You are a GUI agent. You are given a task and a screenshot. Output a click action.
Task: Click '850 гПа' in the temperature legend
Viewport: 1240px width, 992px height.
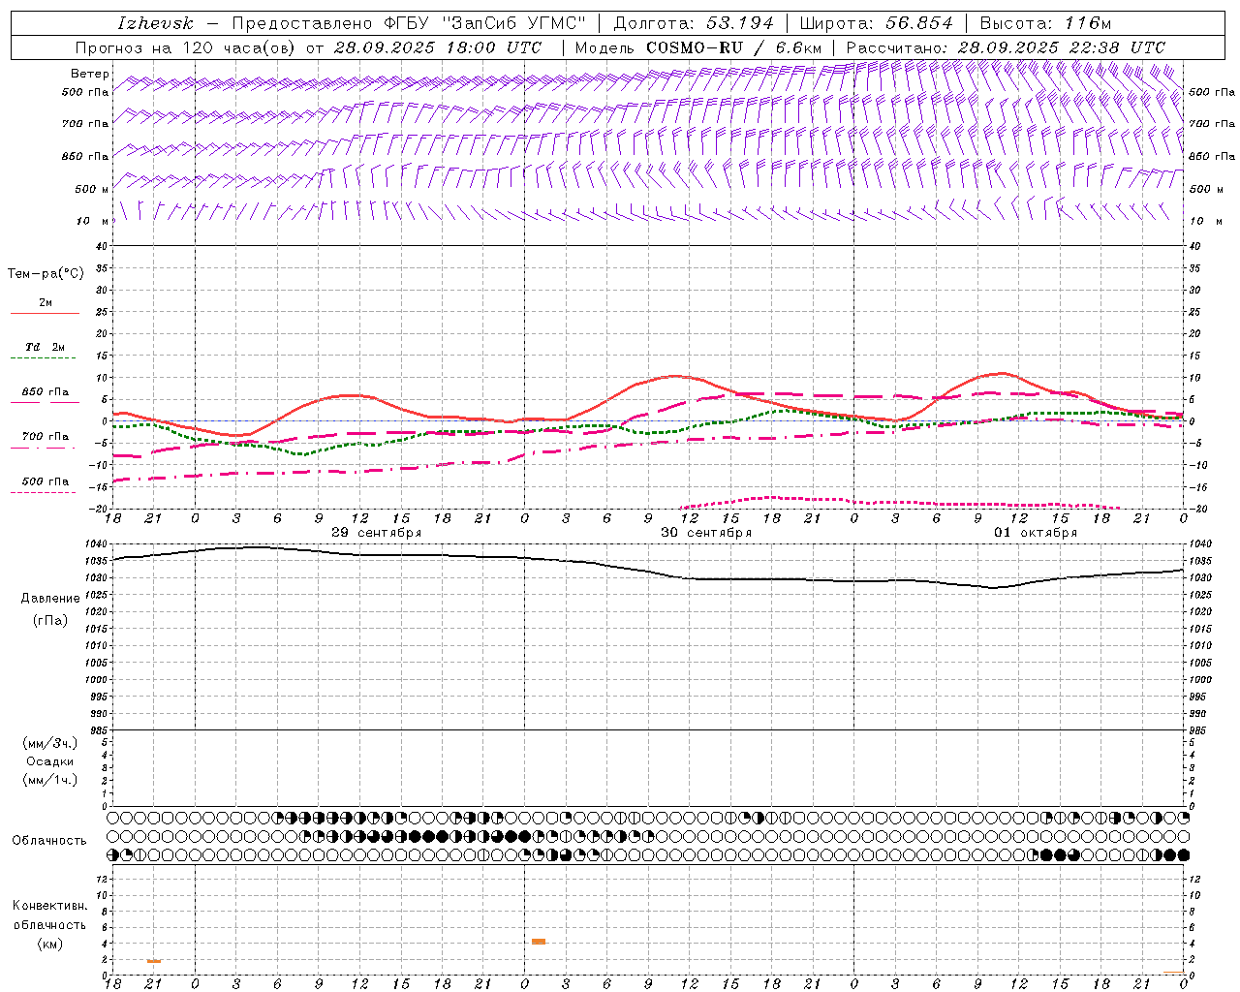(x=46, y=392)
